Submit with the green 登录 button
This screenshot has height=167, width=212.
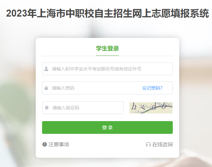(107, 127)
